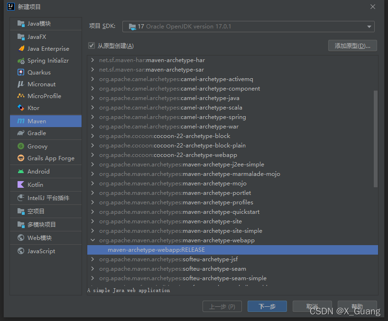Click the Web模块 globe icon
Image resolution: width=388 pixels, height=321 pixels.
click(x=21, y=238)
